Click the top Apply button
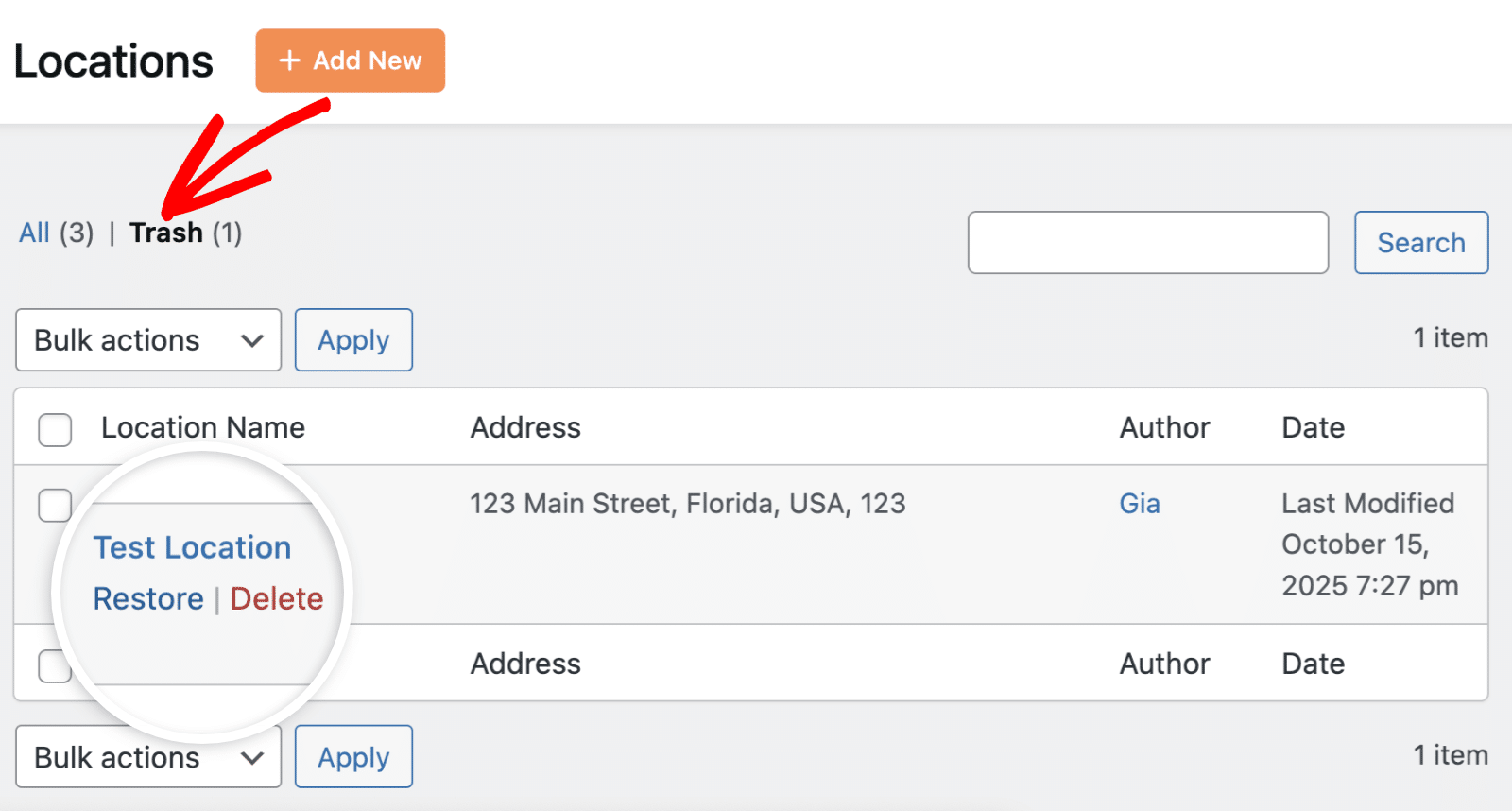 [353, 340]
